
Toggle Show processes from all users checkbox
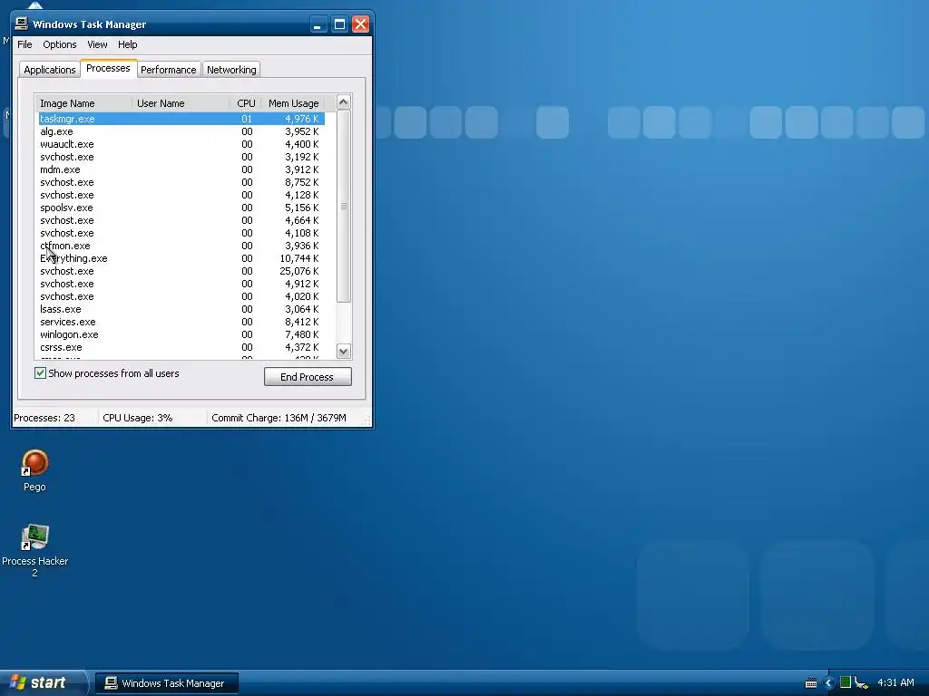(x=40, y=372)
